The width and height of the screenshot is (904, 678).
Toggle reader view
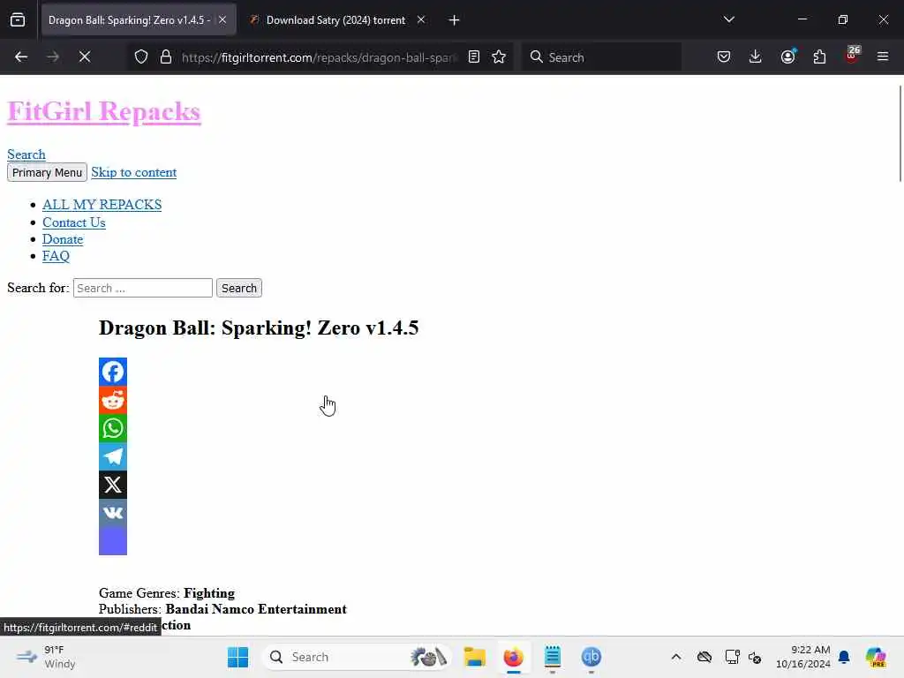pyautogui.click(x=474, y=56)
